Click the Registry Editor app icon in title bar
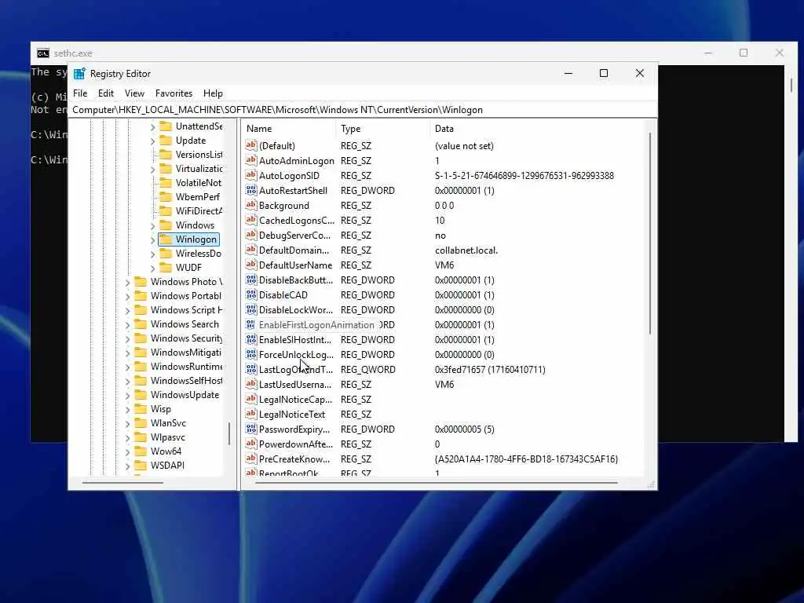The image size is (804, 603). coord(79,74)
